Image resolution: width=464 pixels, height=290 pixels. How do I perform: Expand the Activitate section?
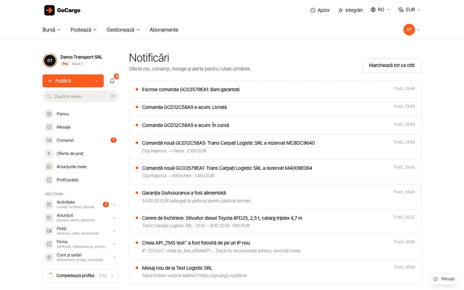click(114, 205)
